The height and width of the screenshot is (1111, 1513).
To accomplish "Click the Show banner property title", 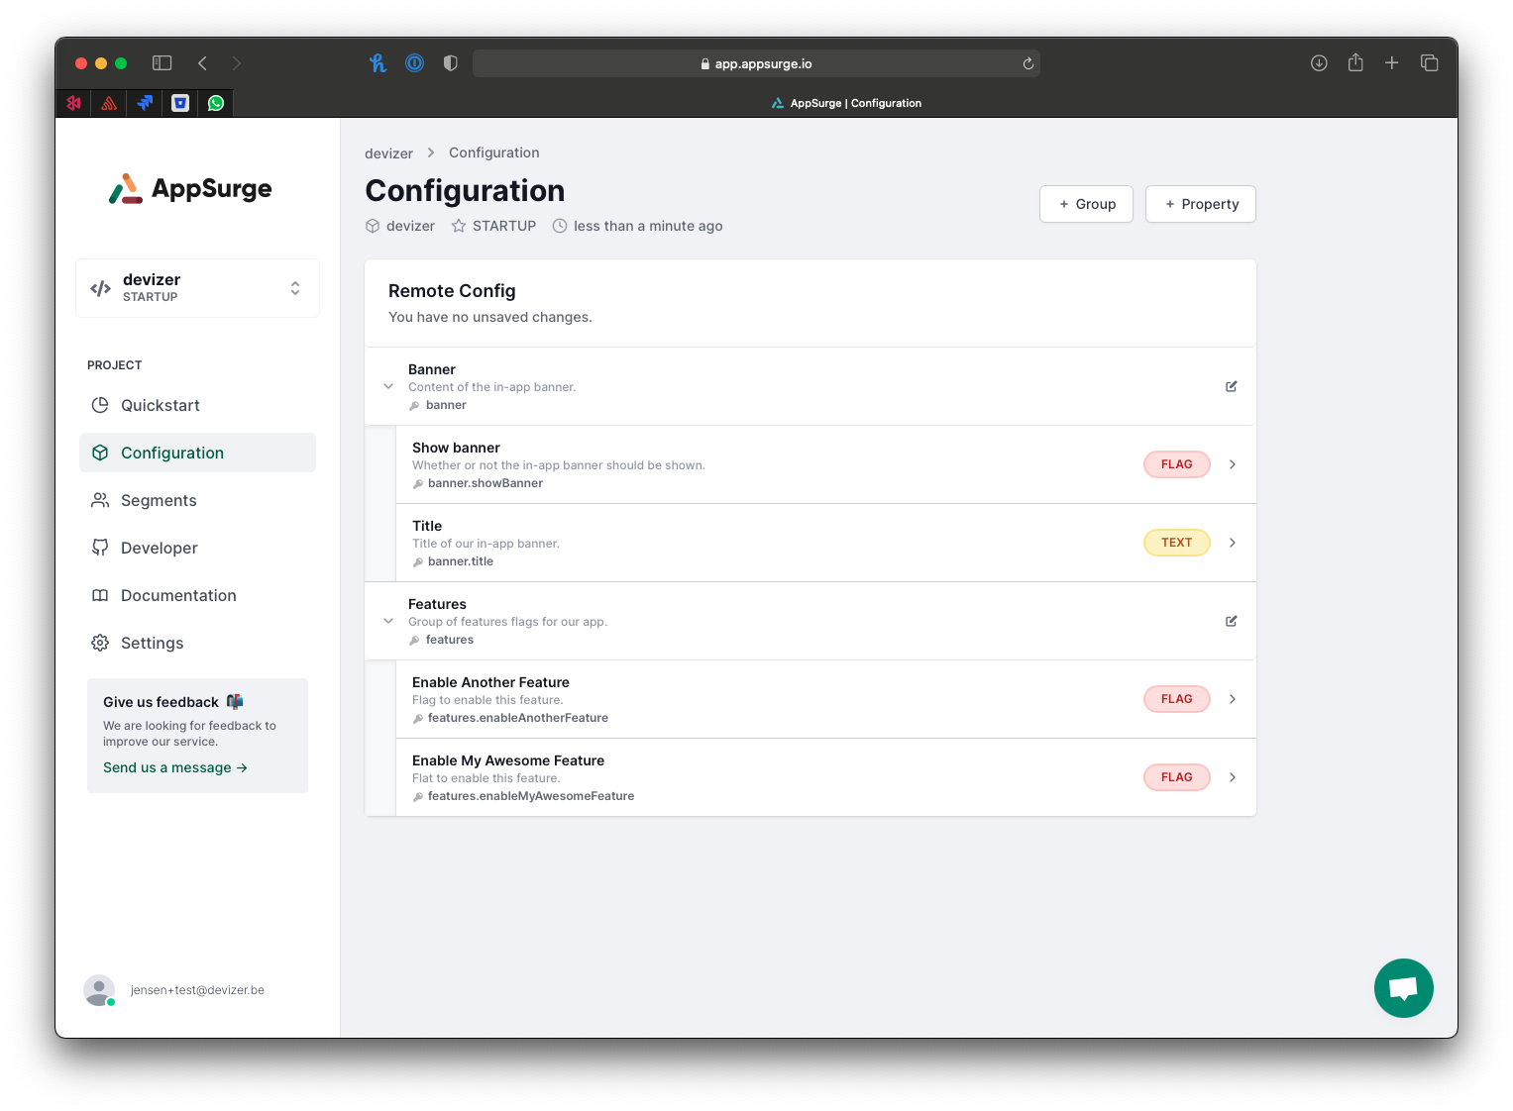I will pos(456,448).
